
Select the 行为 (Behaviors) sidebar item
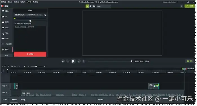click(x=5, y=33)
